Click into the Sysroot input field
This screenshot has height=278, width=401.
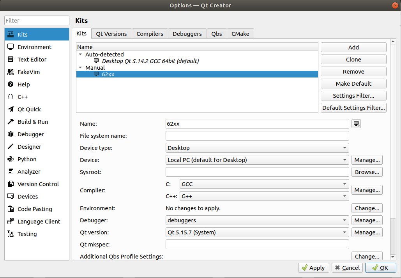click(257, 172)
